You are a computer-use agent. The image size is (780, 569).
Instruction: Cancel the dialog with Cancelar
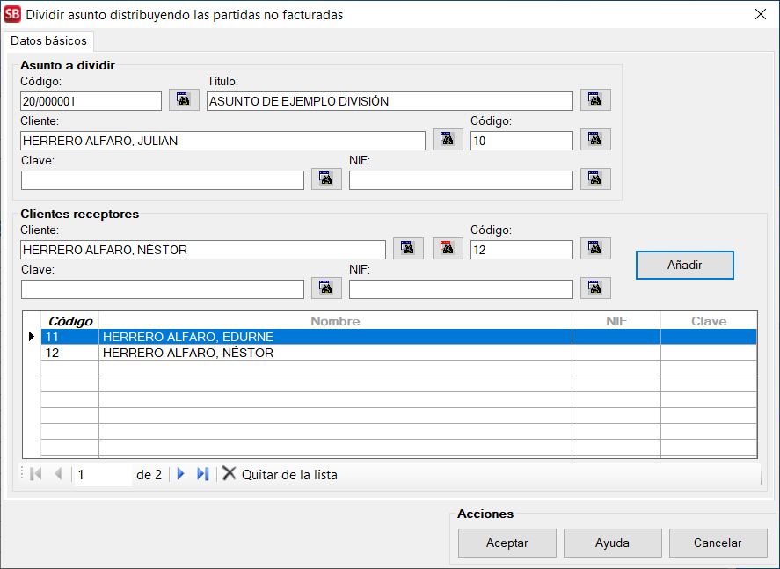tap(718, 543)
